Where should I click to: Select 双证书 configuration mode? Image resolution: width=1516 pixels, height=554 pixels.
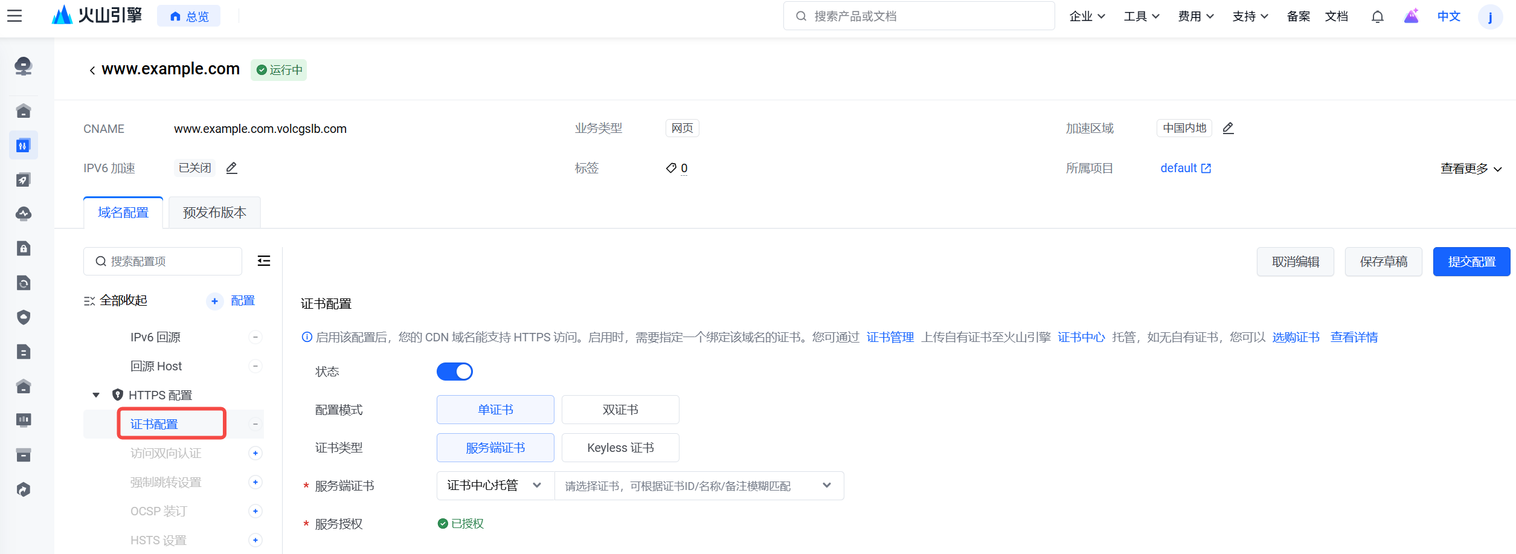pos(620,410)
